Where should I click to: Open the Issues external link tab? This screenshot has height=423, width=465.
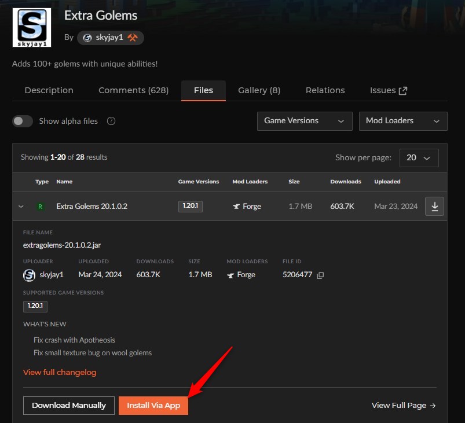pos(389,90)
